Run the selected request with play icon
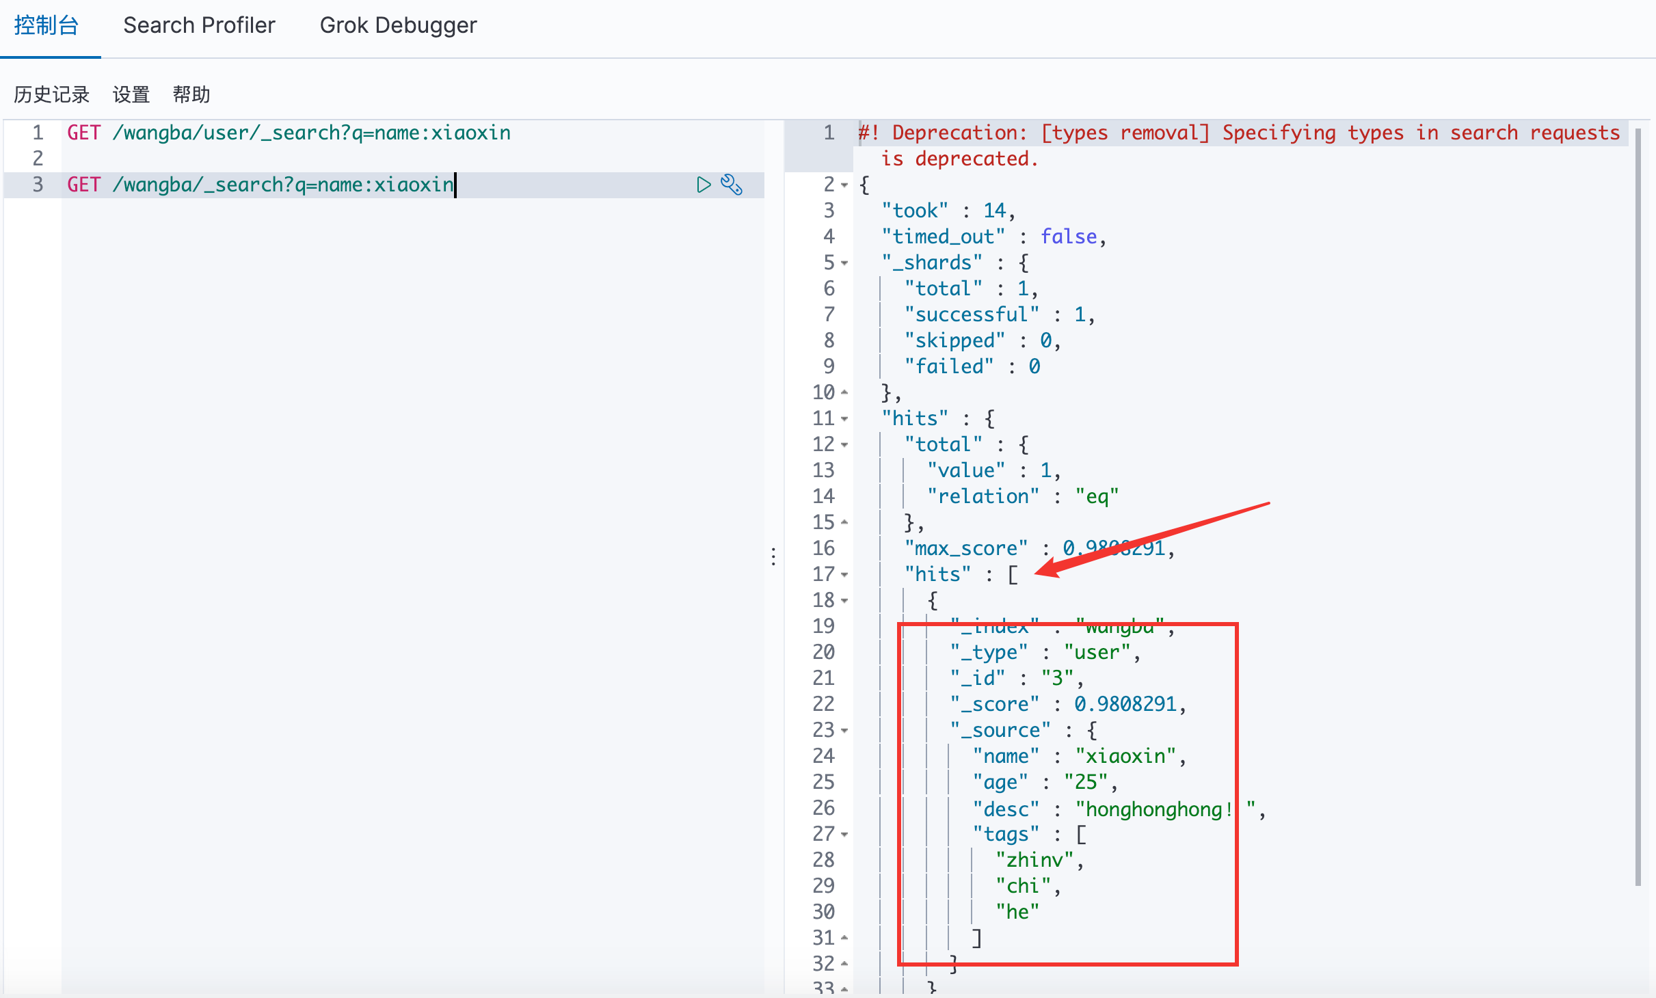 pyautogui.click(x=704, y=185)
